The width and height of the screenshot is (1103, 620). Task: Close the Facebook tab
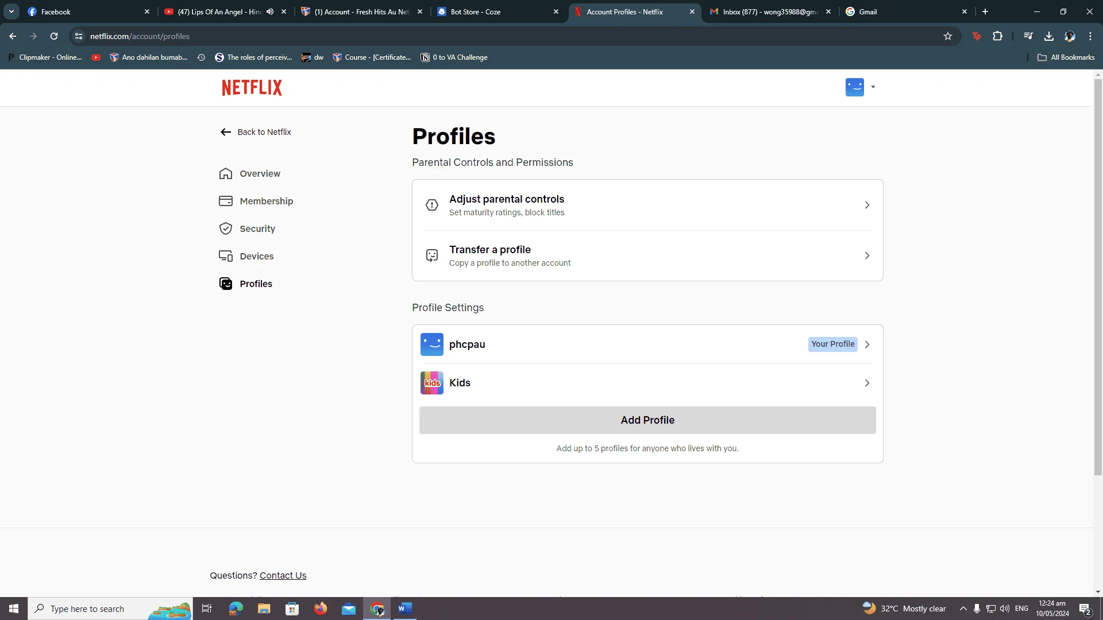[x=147, y=11]
